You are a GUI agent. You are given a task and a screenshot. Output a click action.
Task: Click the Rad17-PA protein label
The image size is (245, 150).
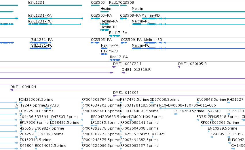[119, 57]
